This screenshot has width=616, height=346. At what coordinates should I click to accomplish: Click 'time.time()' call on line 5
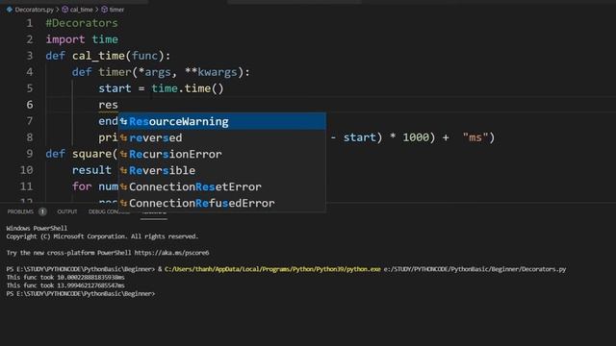coord(188,88)
